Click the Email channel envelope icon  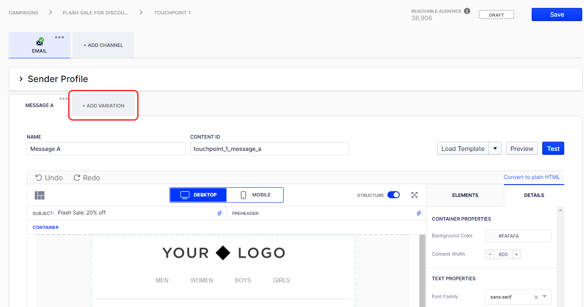point(40,42)
